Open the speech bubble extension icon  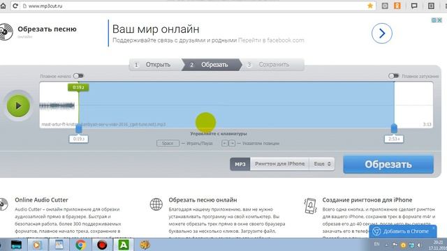click(x=414, y=6)
